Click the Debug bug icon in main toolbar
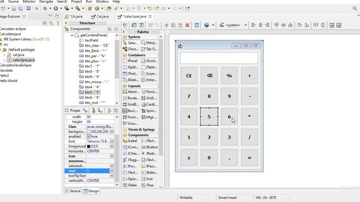 pos(45,8)
